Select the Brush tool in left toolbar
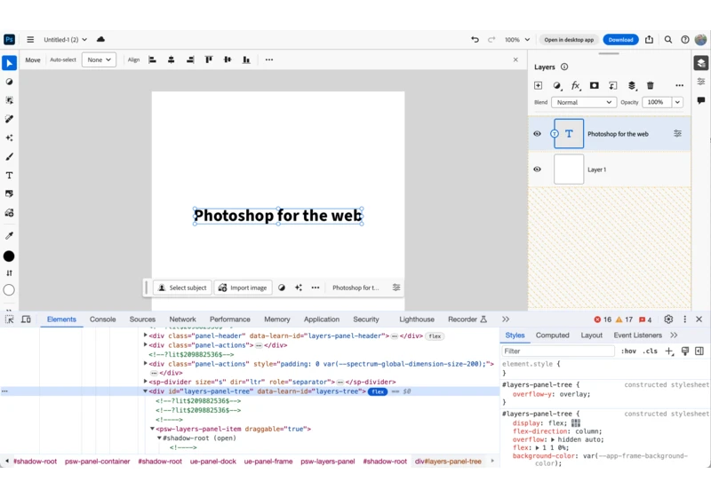711x497 pixels. click(9, 156)
